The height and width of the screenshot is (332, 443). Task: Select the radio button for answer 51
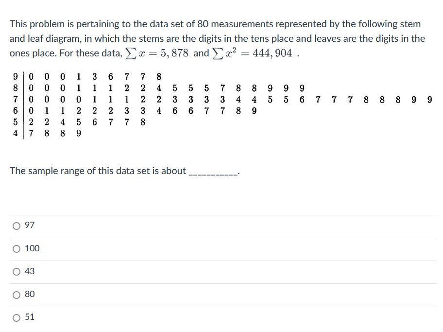coord(15,317)
